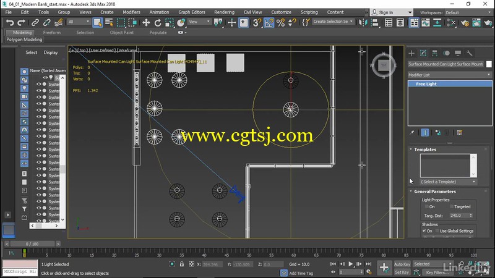Open scene explorer Display menu
Image resolution: width=495 pixels, height=278 pixels.
pos(51,53)
